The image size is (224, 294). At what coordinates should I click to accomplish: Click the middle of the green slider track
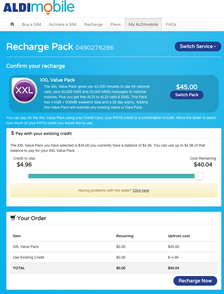point(112,176)
